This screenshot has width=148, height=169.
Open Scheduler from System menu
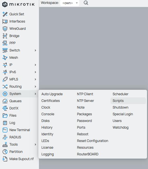[120, 94]
